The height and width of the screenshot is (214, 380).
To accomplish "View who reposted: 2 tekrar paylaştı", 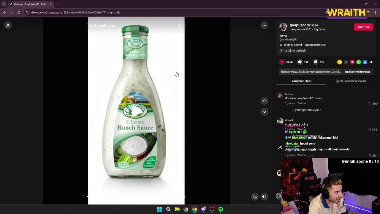I will (295, 51).
